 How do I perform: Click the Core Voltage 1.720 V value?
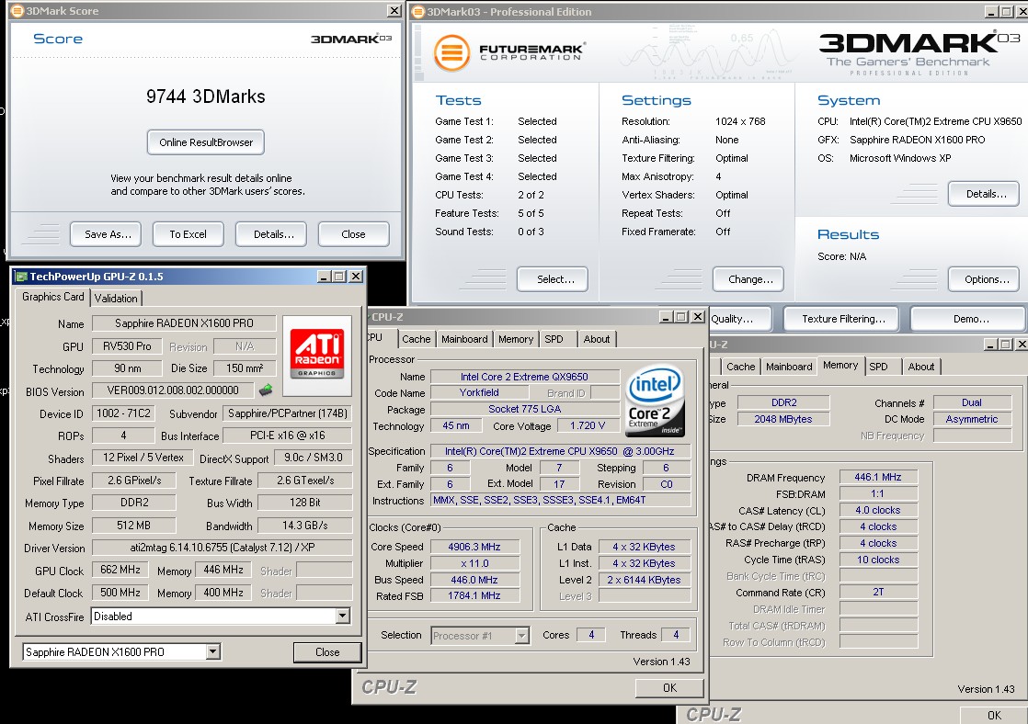(588, 426)
